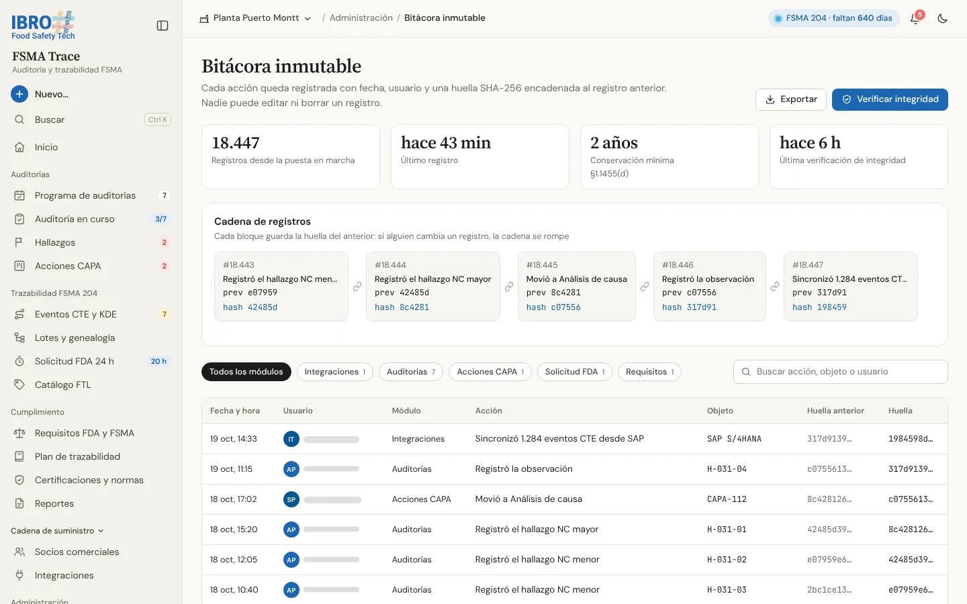Click hash 1984598d… in first row
Screen dimensions: 967x604
pos(911,439)
